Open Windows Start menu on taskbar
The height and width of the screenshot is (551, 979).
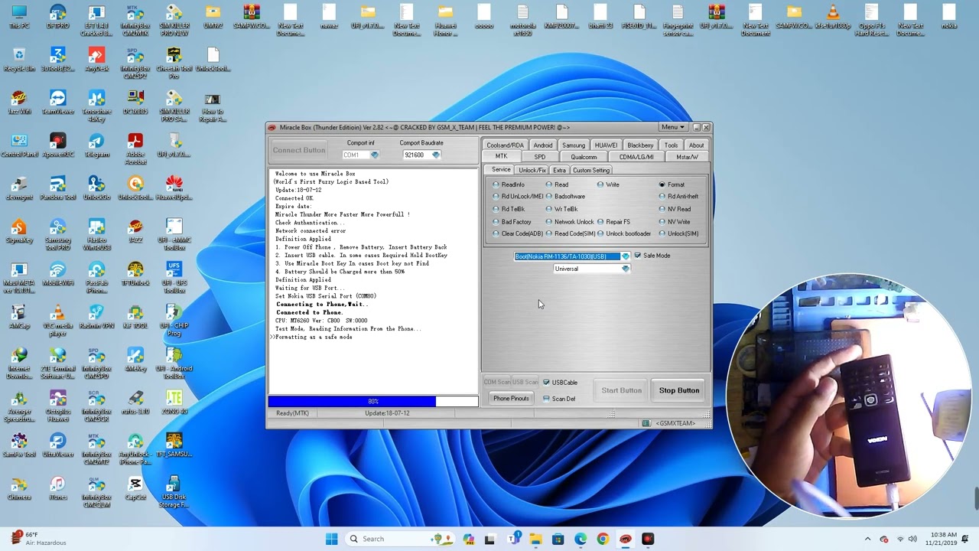[331, 539]
